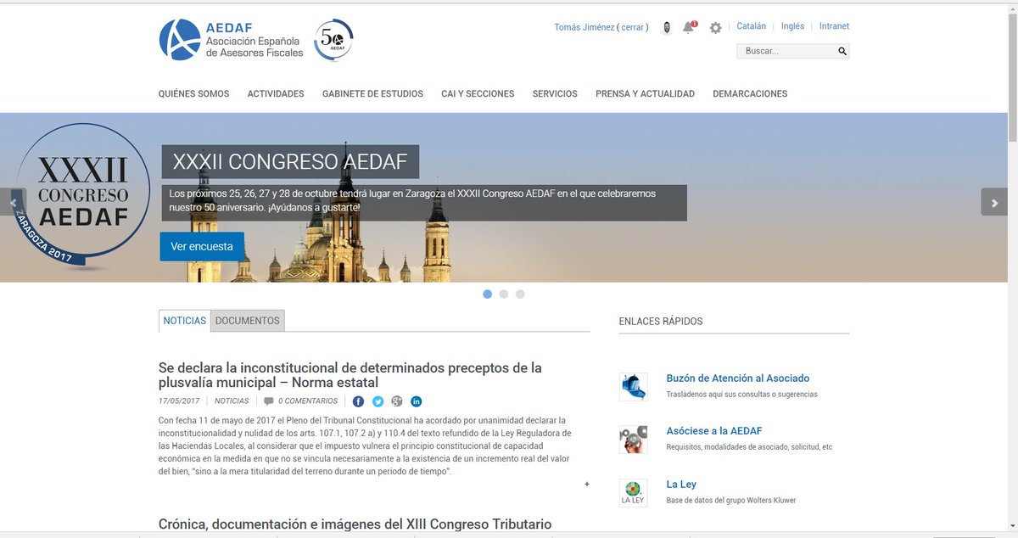
Task: Click the article date 17/05/2017
Action: point(179,401)
